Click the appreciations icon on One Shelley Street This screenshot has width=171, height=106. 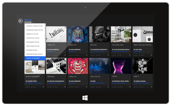point(113,55)
